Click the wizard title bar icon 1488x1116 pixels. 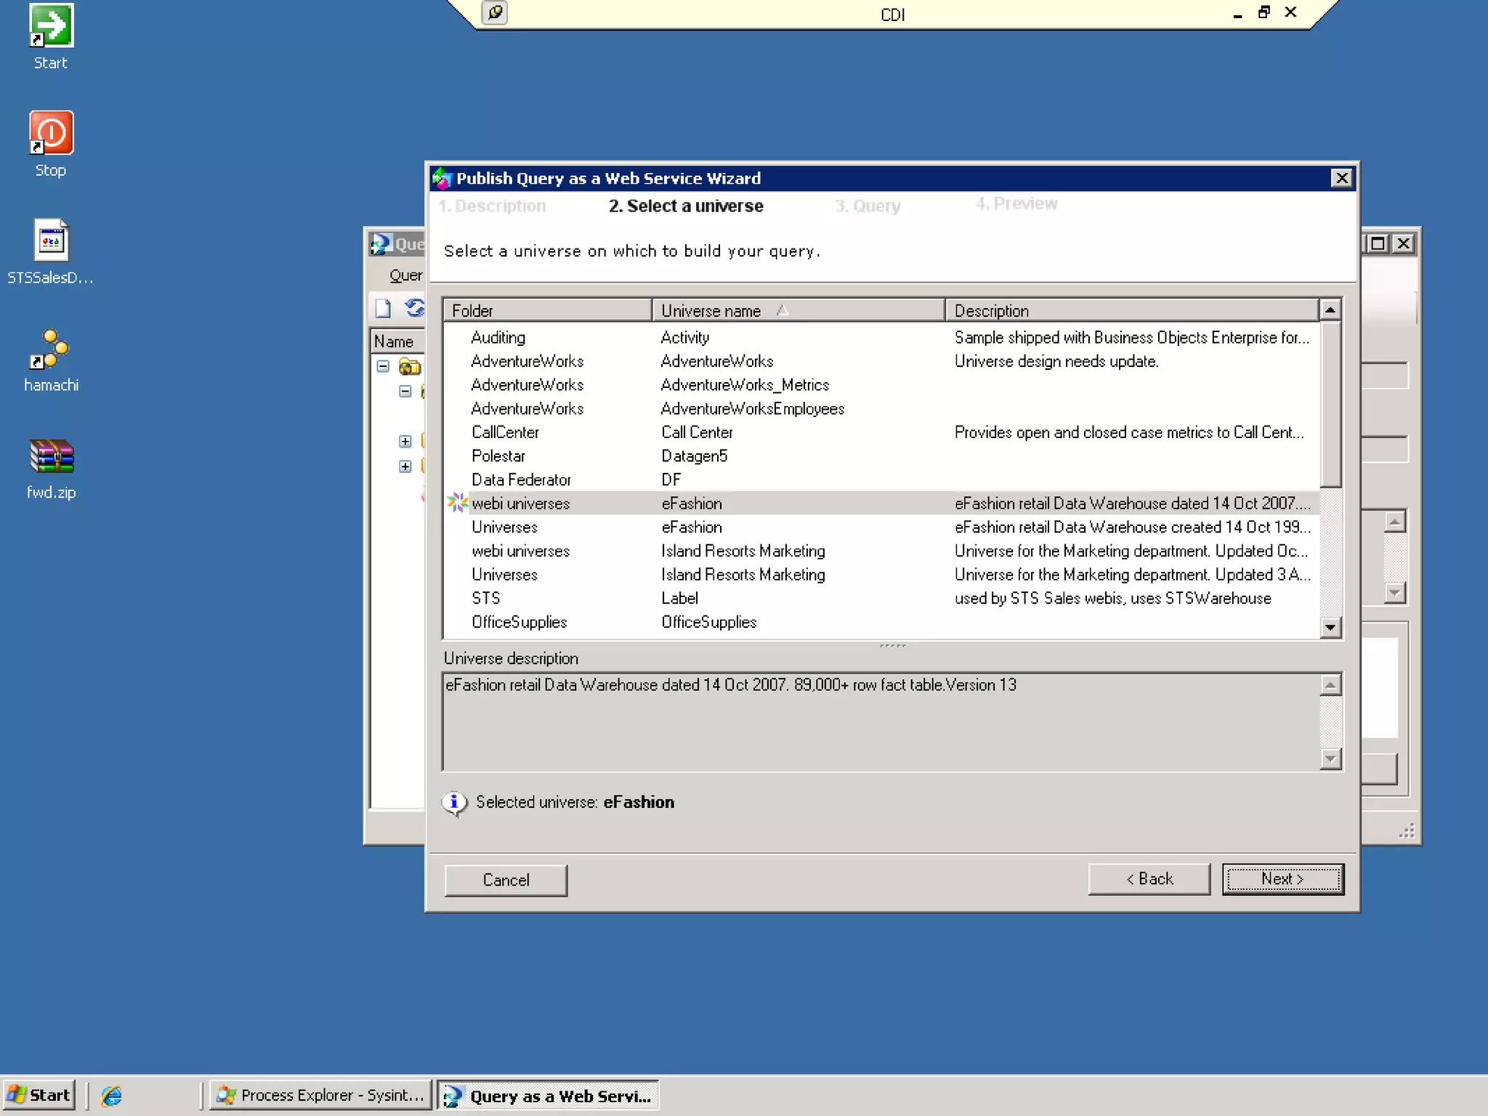click(x=442, y=178)
